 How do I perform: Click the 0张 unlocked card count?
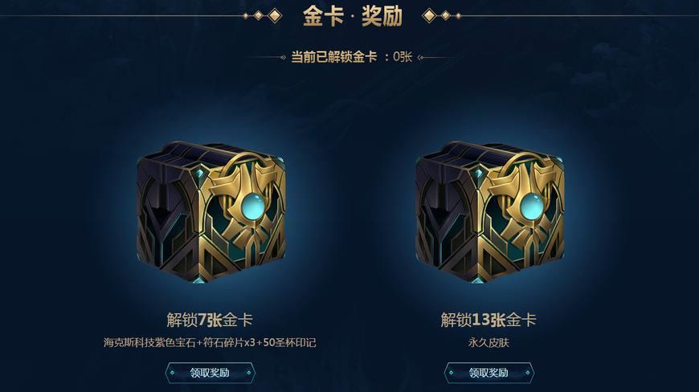tap(403, 57)
